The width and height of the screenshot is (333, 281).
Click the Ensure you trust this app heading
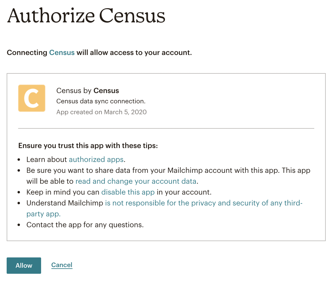[x=88, y=146]
